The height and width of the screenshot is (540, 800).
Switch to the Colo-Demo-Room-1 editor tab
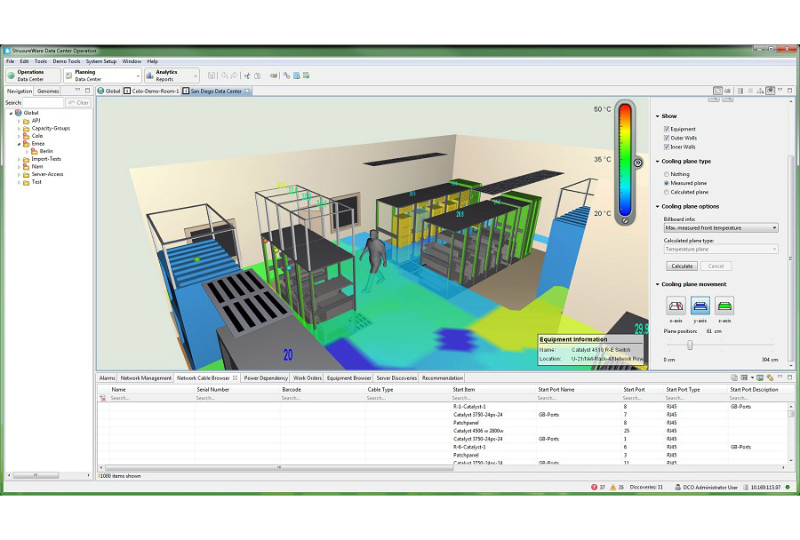(151, 91)
